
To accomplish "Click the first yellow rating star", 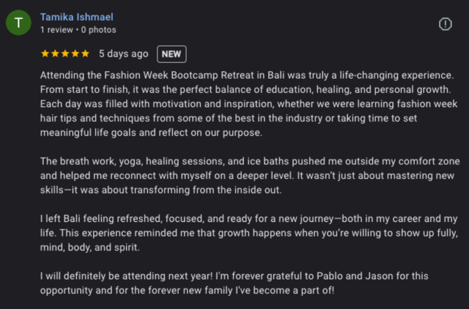I will point(45,54).
